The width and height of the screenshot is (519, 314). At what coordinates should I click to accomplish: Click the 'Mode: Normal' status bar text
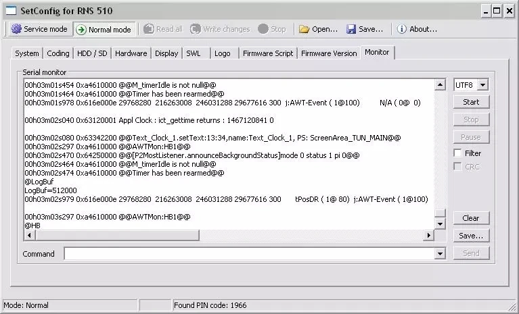[26, 305]
